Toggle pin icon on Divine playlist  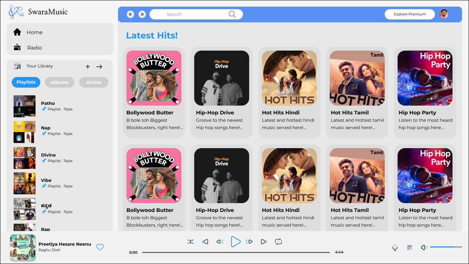tap(44, 161)
